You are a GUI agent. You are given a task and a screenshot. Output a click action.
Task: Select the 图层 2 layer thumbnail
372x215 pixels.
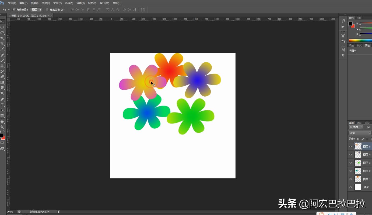(x=358, y=171)
